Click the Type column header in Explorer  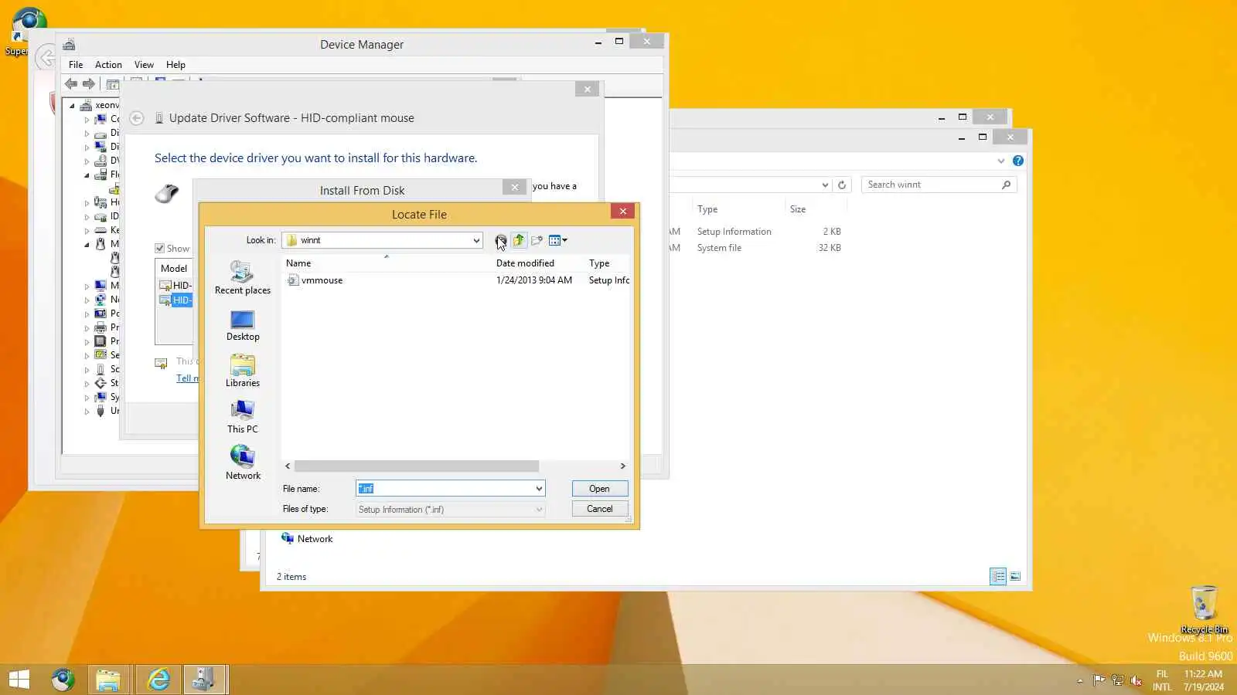click(x=707, y=209)
